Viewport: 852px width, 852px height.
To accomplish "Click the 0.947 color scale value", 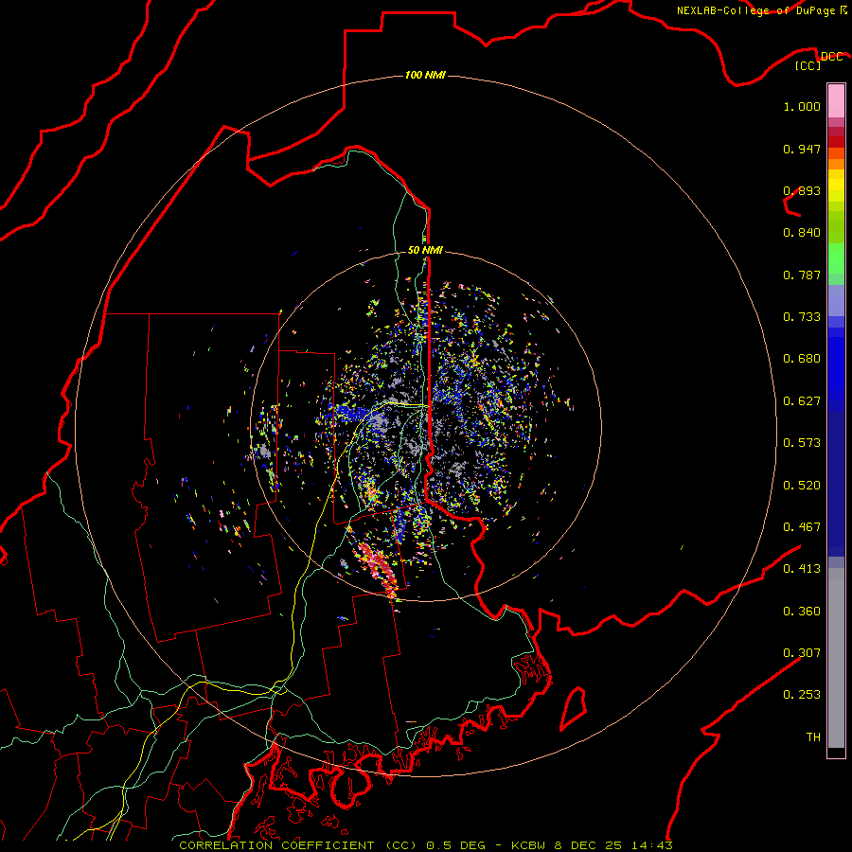I will click(802, 149).
